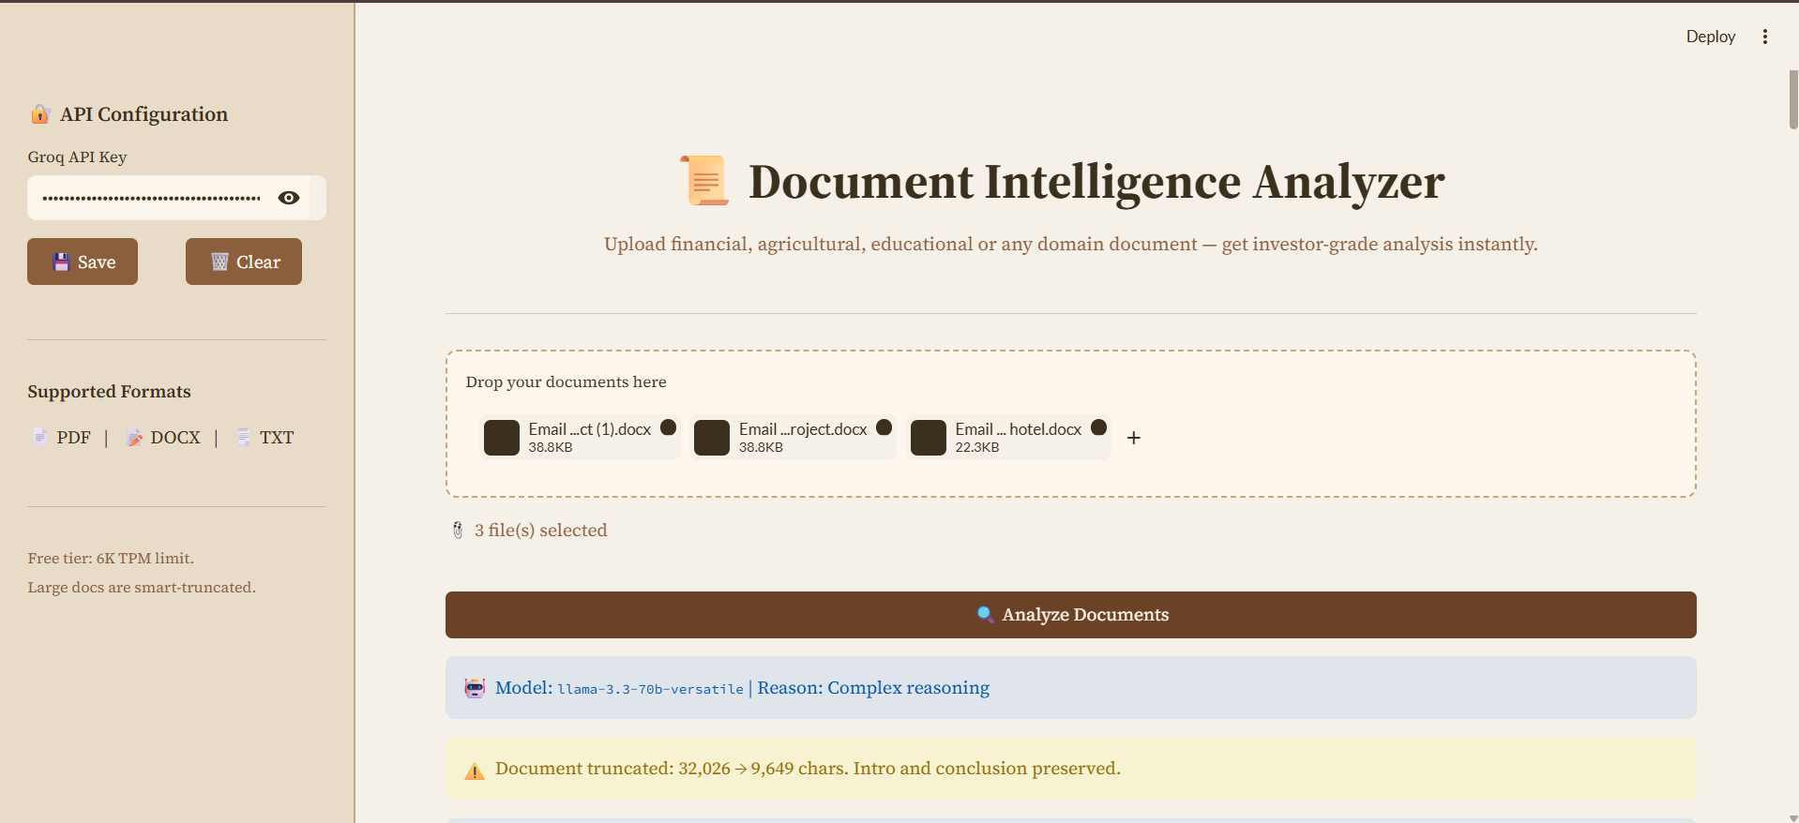This screenshot has width=1799, height=823.
Task: Remove the Email ...ct (1).docx file
Action: click(x=669, y=427)
